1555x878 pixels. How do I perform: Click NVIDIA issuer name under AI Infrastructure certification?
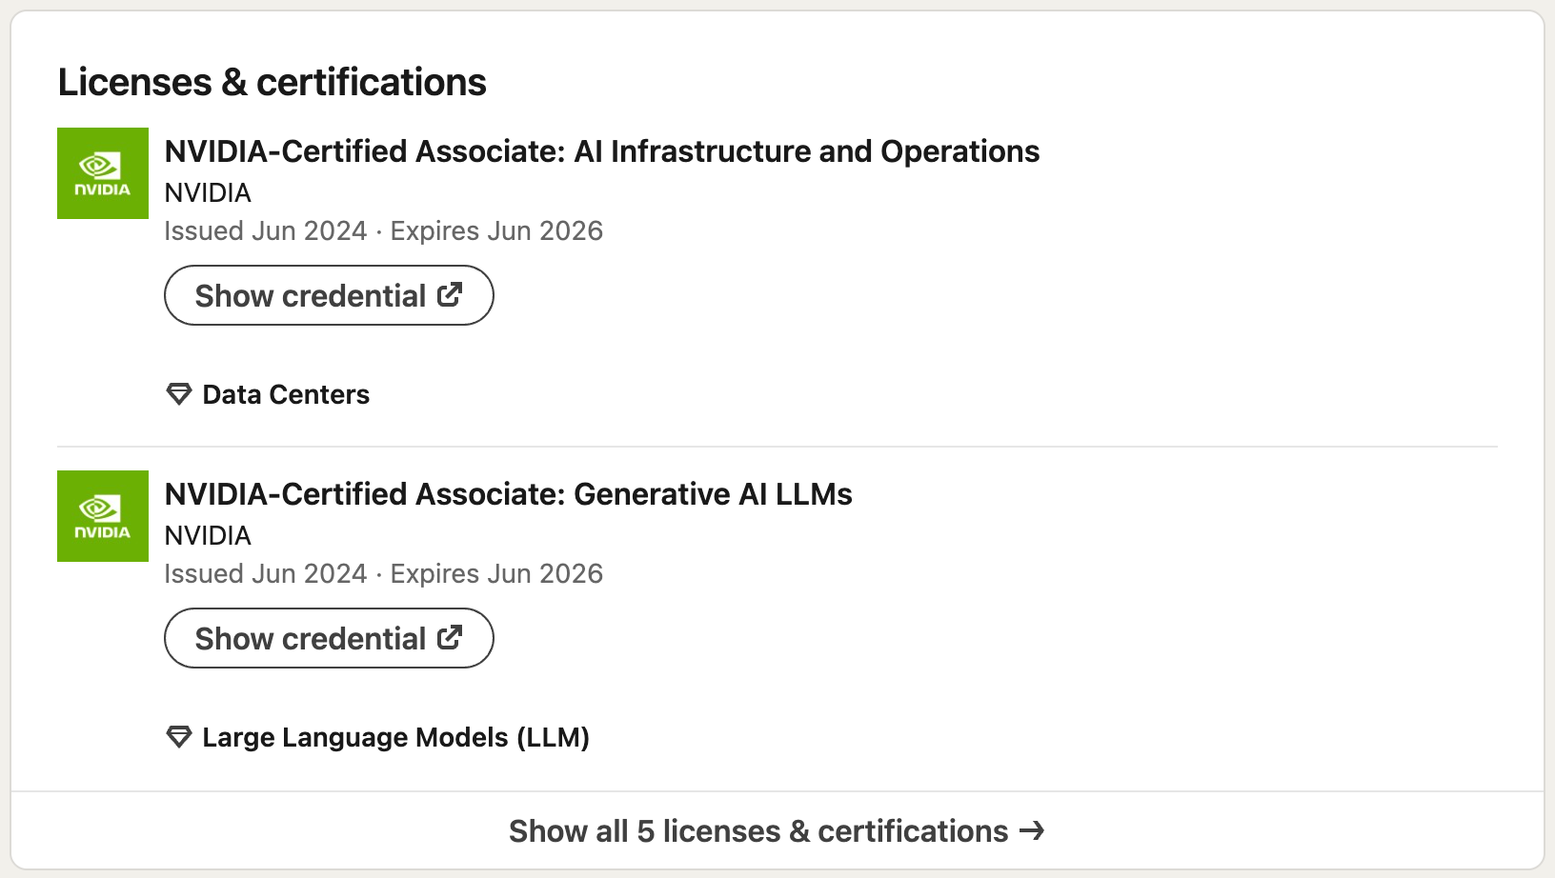(x=208, y=192)
